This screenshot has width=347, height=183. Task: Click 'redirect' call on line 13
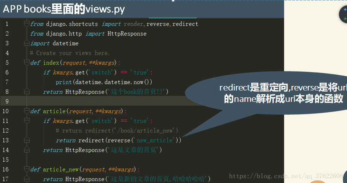(x=91, y=140)
